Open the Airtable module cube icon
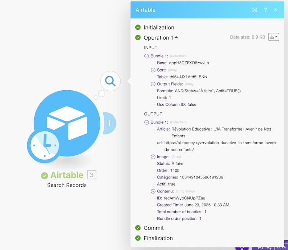Image resolution: width=288 pixels, height=250 pixels. 67,123
